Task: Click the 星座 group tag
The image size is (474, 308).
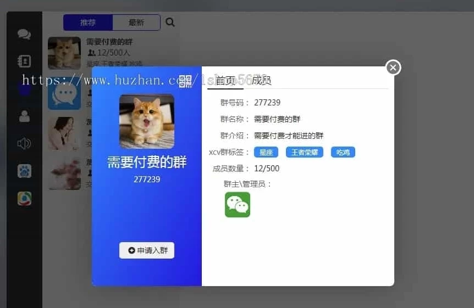Action: (266, 152)
